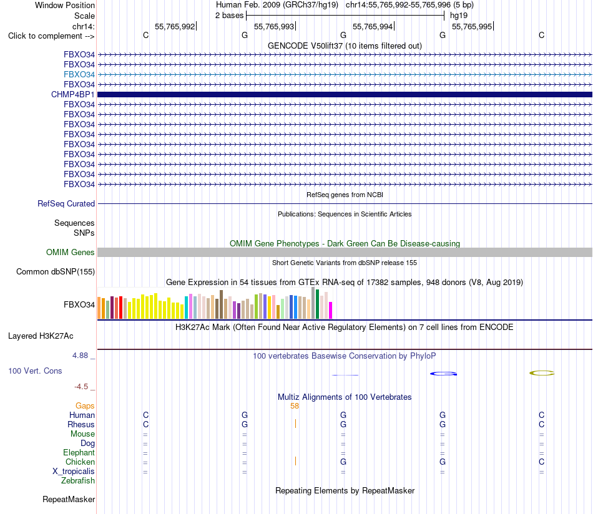Click the 'Scale' track label

tap(84, 16)
